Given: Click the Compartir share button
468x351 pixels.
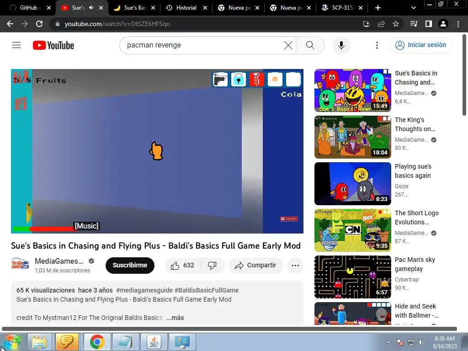Looking at the screenshot, I should click(x=255, y=266).
